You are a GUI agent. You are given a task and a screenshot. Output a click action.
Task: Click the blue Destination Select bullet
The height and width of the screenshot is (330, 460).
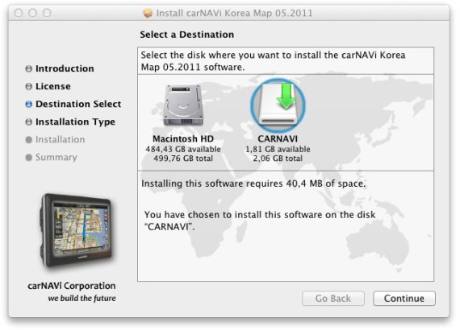click(29, 104)
